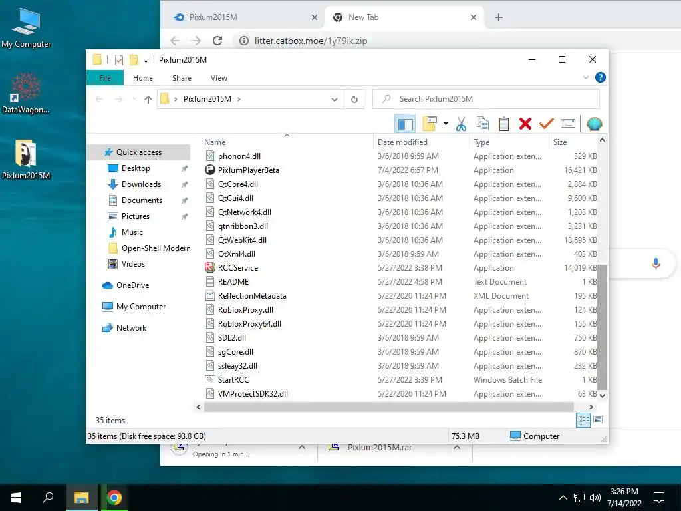This screenshot has width=681, height=511.
Task: Click the breadcrumb chevron after Pixlum2015M
Action: click(239, 100)
